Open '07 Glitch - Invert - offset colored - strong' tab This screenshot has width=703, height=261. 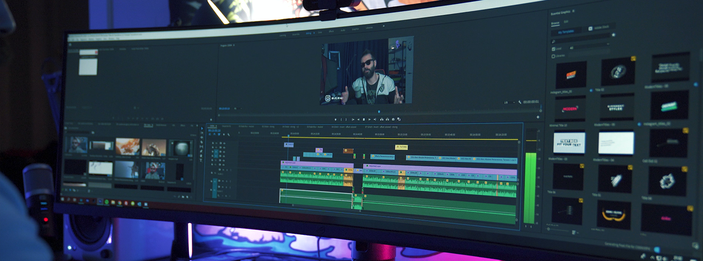381,127
